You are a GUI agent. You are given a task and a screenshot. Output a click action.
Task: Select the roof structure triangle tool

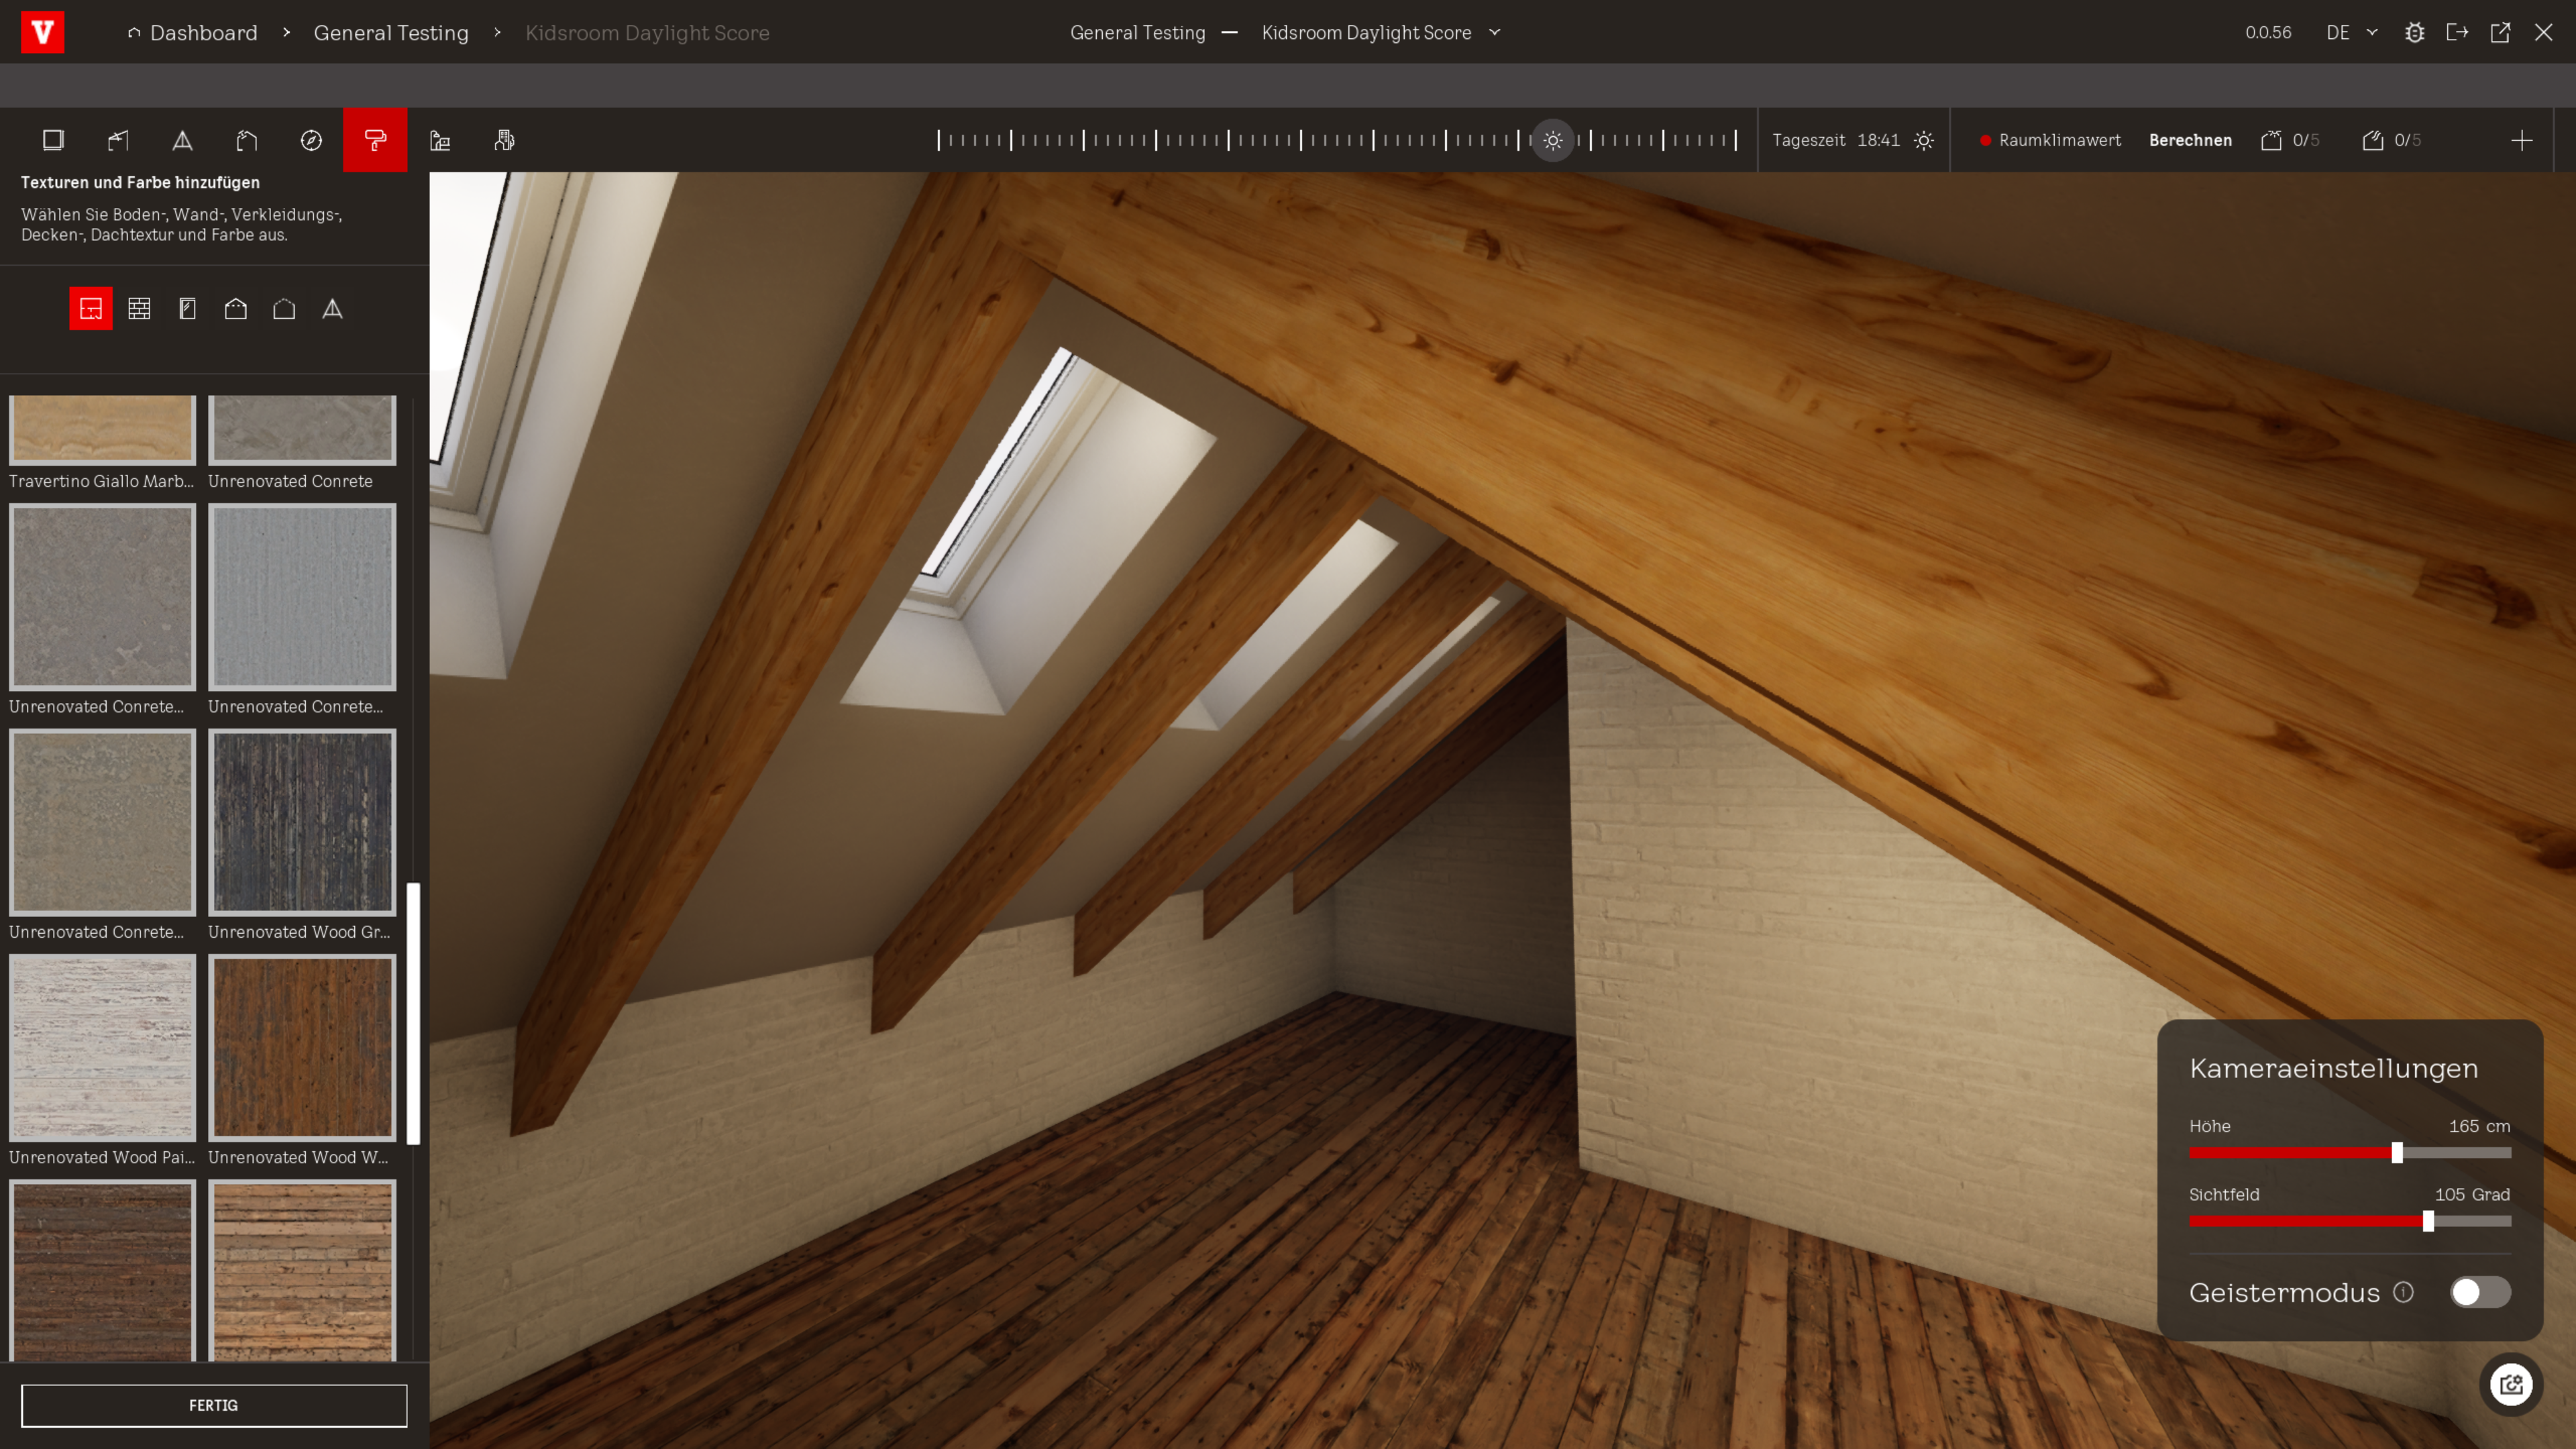point(182,140)
